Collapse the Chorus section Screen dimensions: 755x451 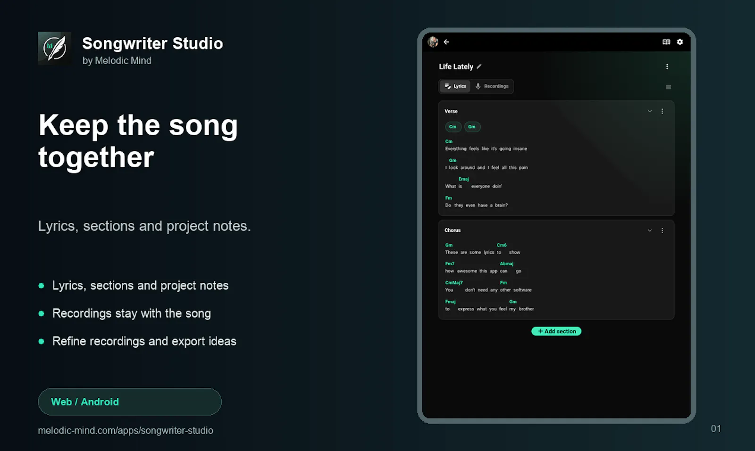(x=650, y=230)
